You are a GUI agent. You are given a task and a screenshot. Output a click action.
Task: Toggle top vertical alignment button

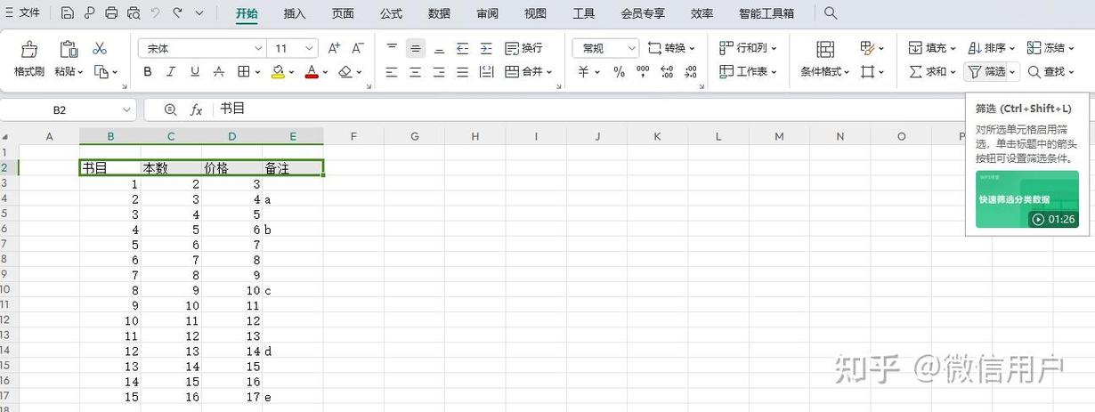392,48
